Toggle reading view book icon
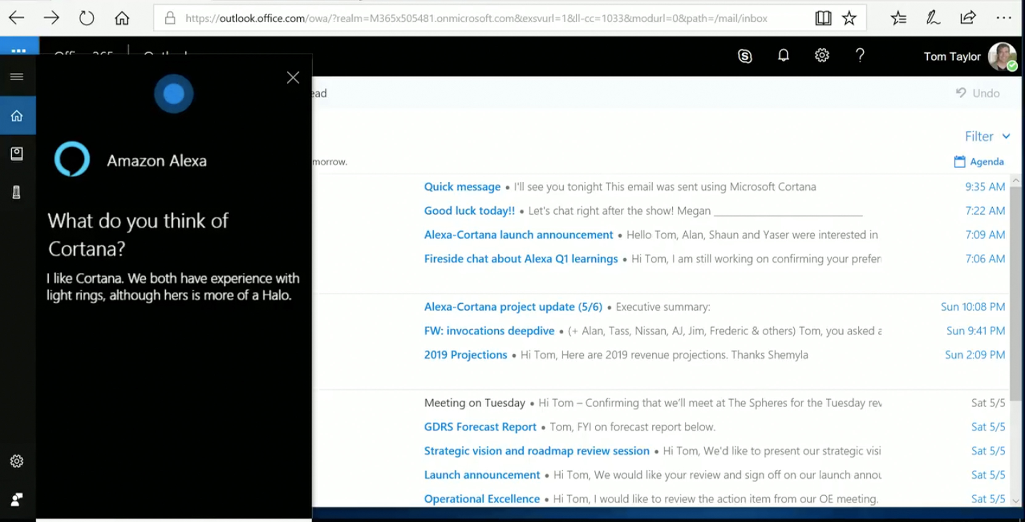 (x=823, y=18)
